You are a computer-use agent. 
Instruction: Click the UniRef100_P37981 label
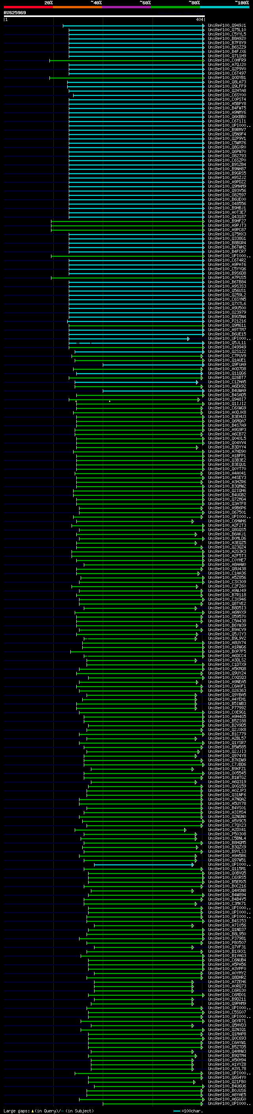point(227,939)
